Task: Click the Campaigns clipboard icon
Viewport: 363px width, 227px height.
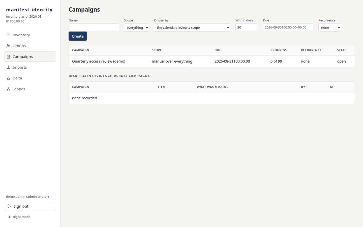Action: click(x=8, y=57)
